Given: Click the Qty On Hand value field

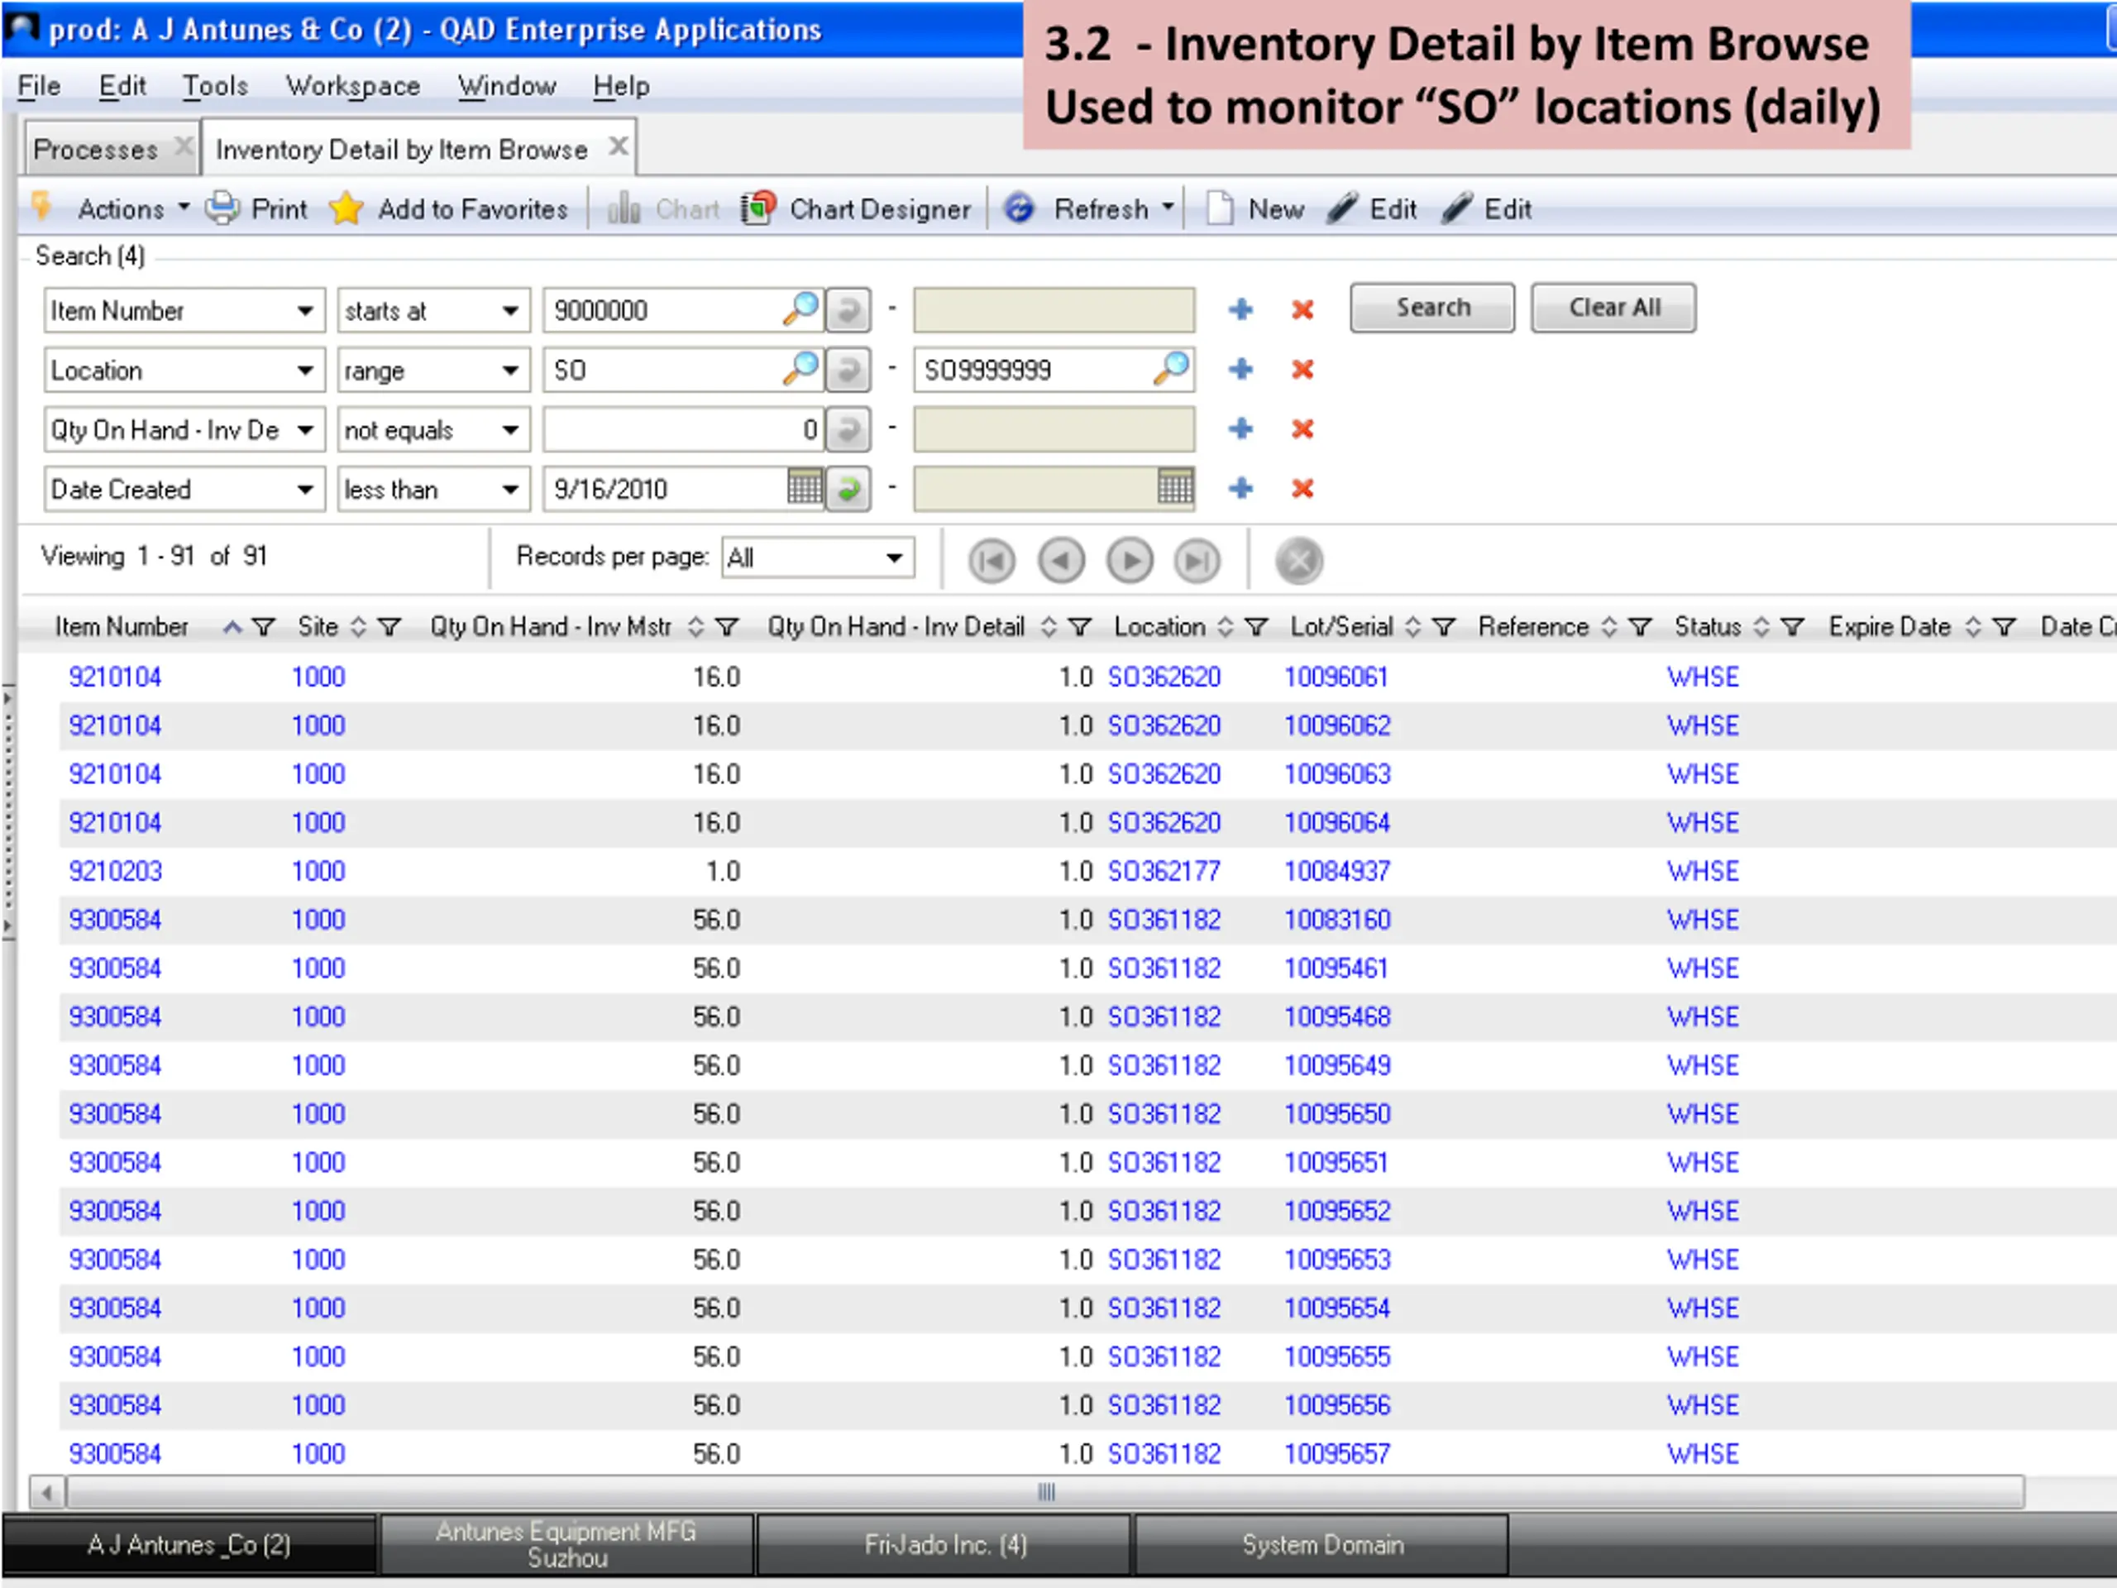Looking at the screenshot, I should [x=684, y=428].
